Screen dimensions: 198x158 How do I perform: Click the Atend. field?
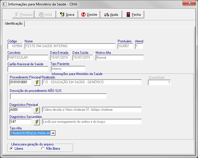139,46
